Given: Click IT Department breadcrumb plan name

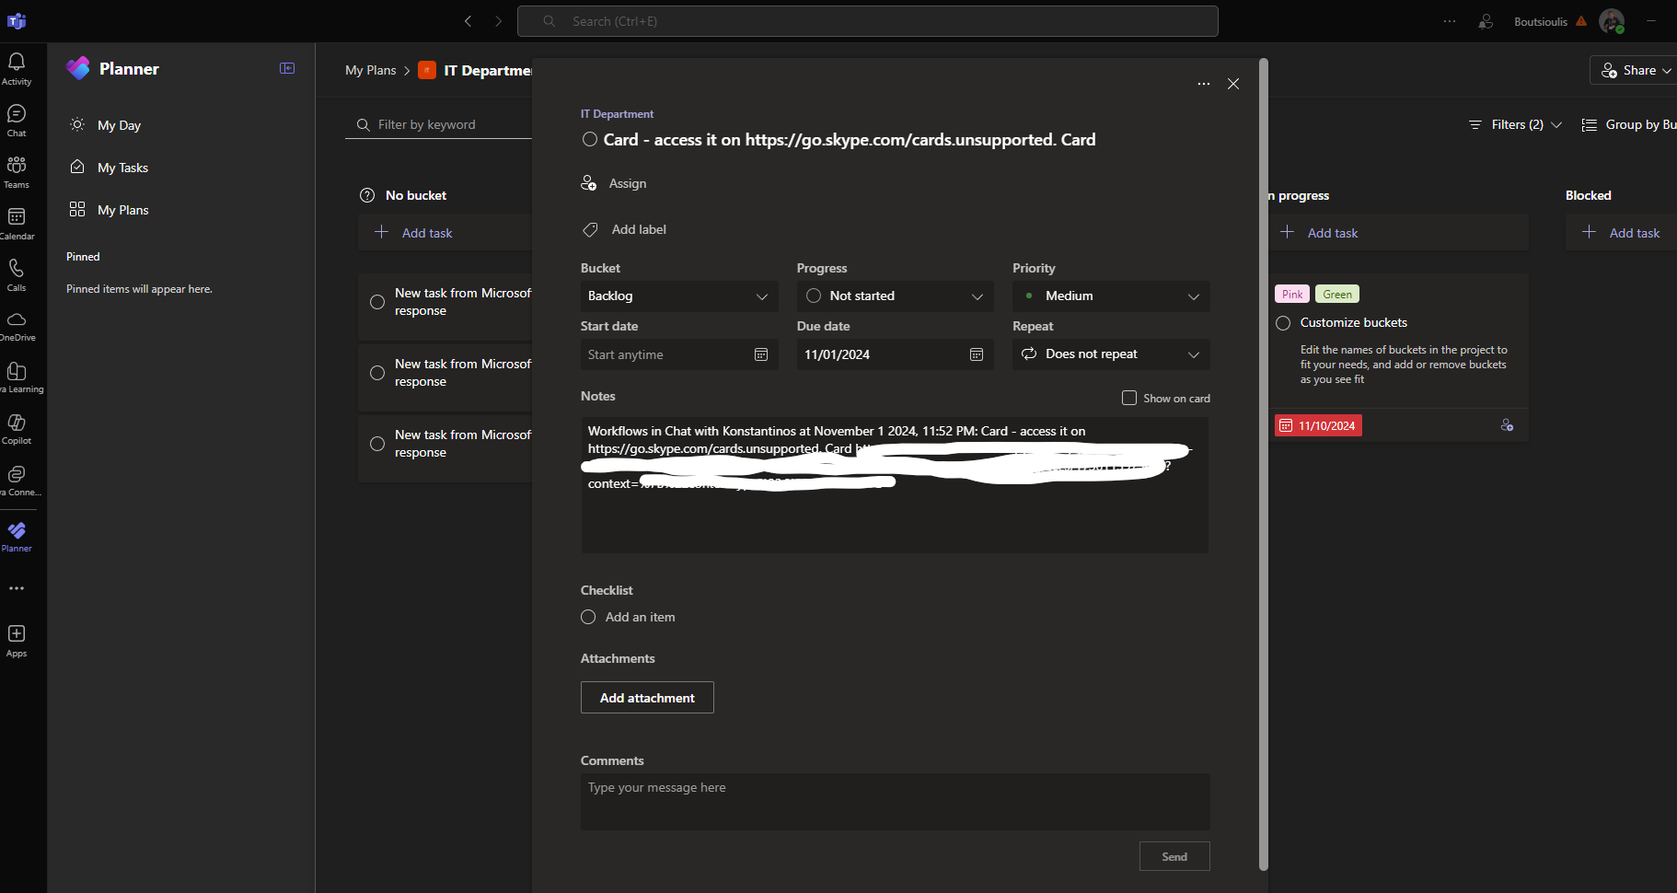Looking at the screenshot, I should [x=488, y=70].
